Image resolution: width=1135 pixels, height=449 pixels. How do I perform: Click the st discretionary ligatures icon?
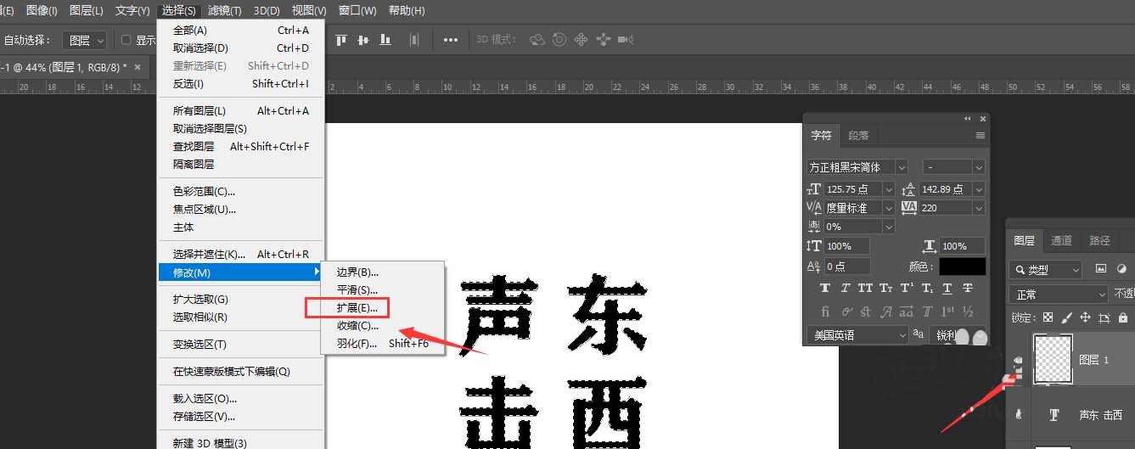865,311
